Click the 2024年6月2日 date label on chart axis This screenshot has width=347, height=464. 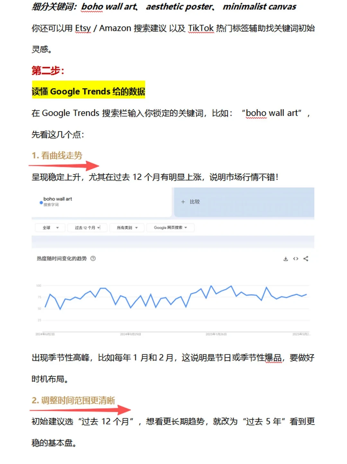coord(45,334)
